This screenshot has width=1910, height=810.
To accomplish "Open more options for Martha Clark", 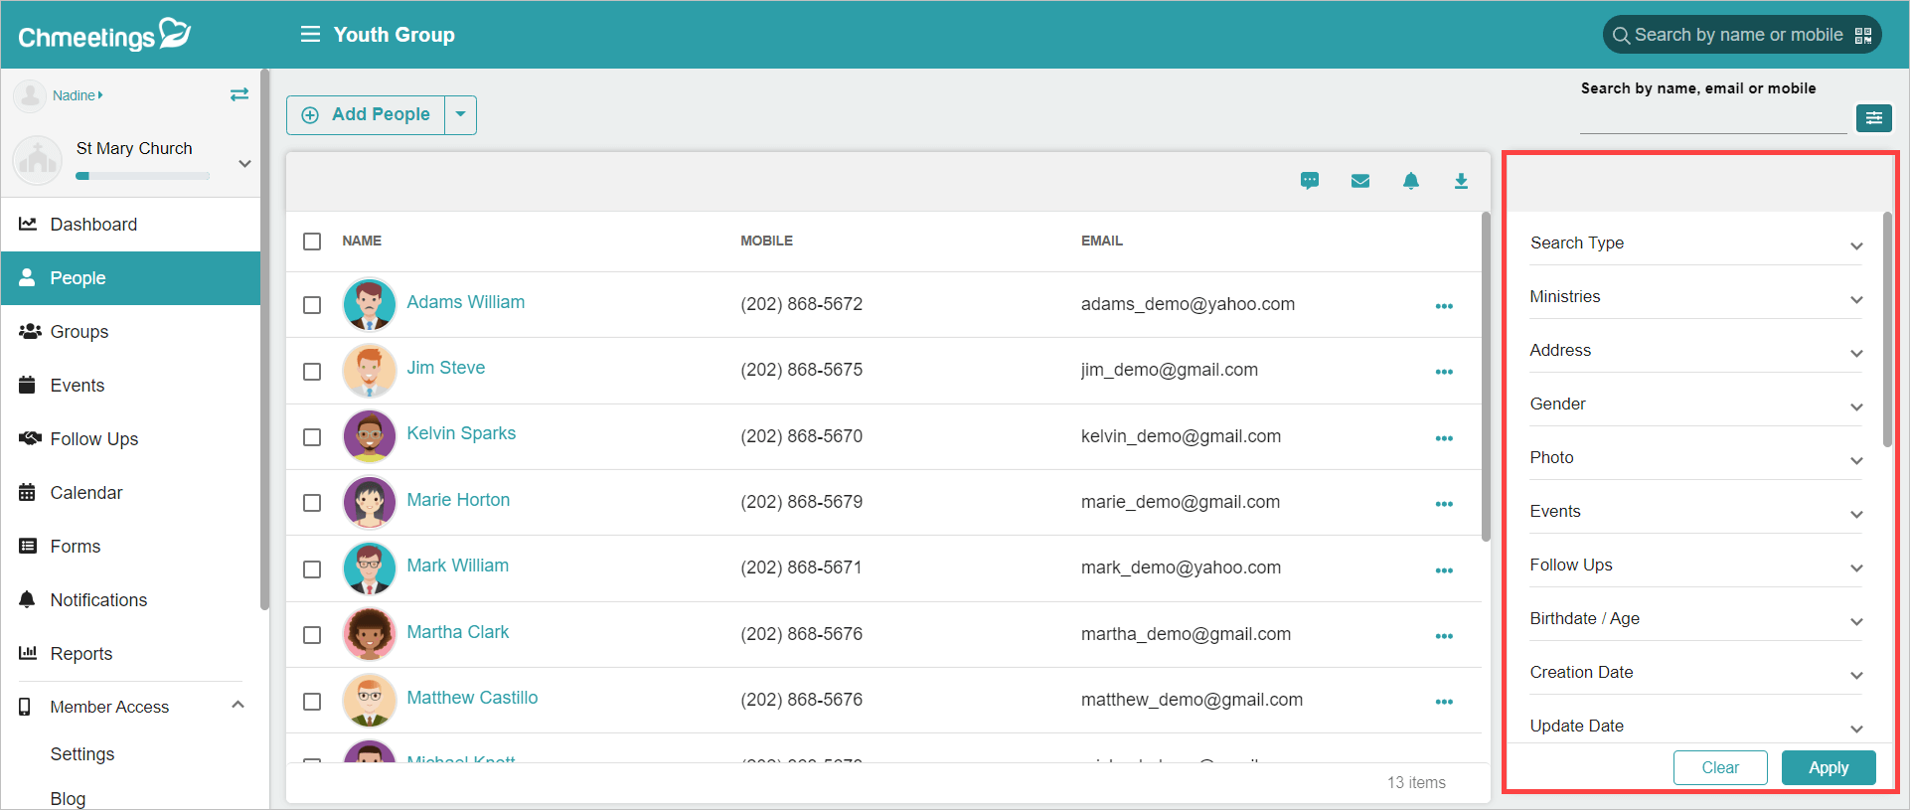I will click(1444, 636).
